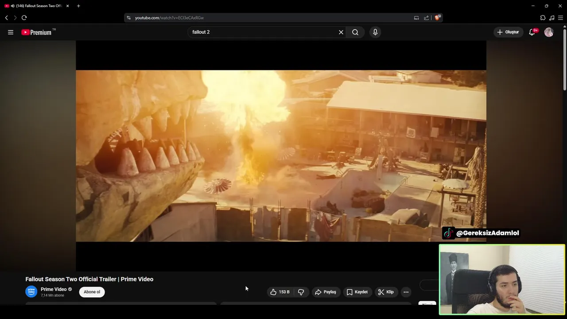Reload the page
Image resolution: width=567 pixels, height=319 pixels.
(24, 18)
